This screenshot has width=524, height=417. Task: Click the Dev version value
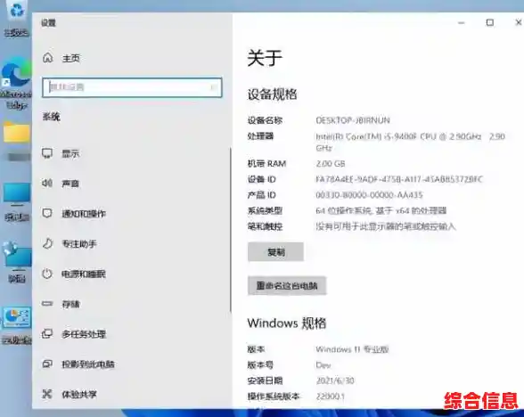coord(323,365)
